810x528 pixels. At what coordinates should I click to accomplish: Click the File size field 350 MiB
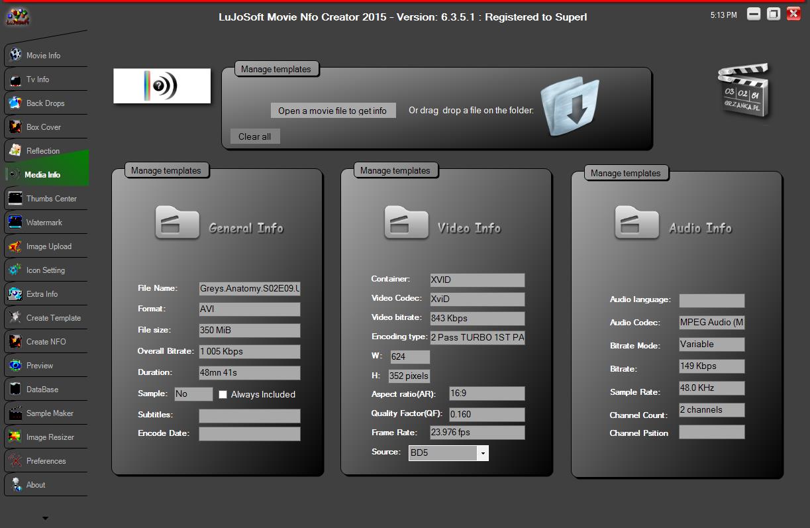point(250,330)
